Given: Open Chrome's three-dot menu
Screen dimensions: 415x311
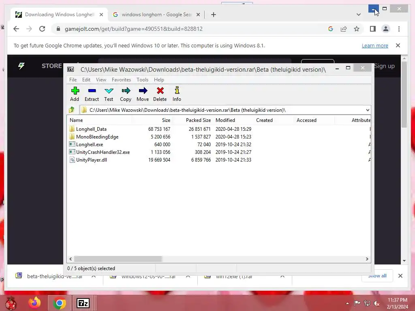Looking at the screenshot, I should tap(399, 29).
